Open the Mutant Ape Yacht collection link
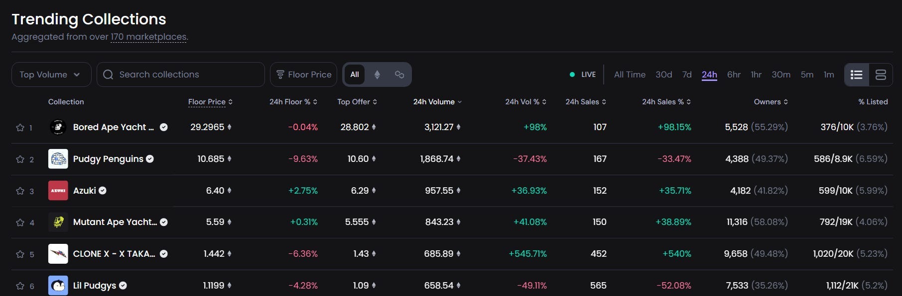Image resolution: width=902 pixels, height=296 pixels. click(115, 222)
